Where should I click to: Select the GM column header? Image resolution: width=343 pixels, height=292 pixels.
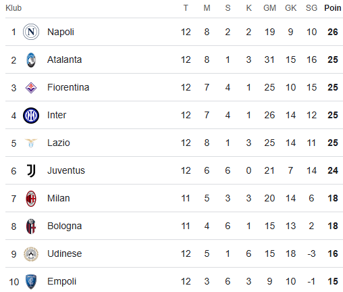[269, 8]
